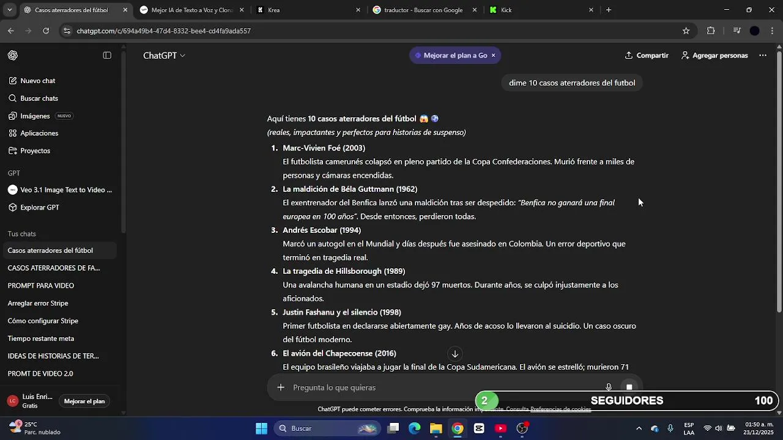Open Chrome profile avatar
The height and width of the screenshot is (440, 783).
pyautogui.click(x=755, y=31)
